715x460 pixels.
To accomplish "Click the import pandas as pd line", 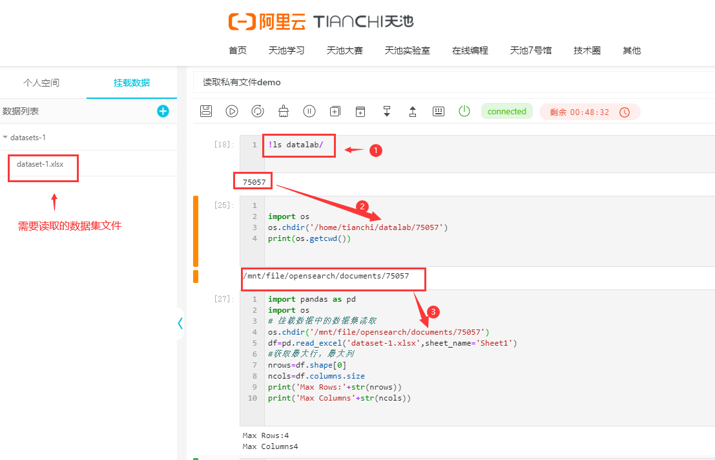I will 312,299.
